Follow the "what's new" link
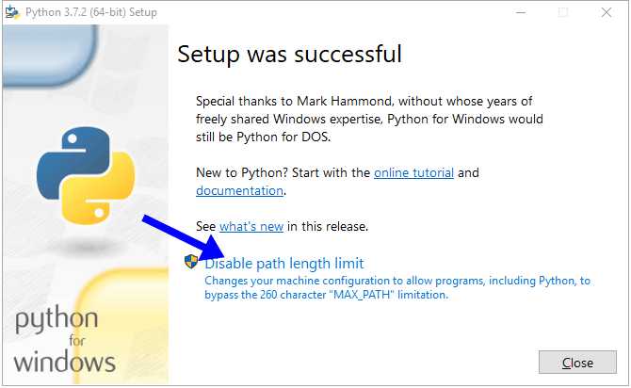The height and width of the screenshot is (388, 631). point(251,226)
